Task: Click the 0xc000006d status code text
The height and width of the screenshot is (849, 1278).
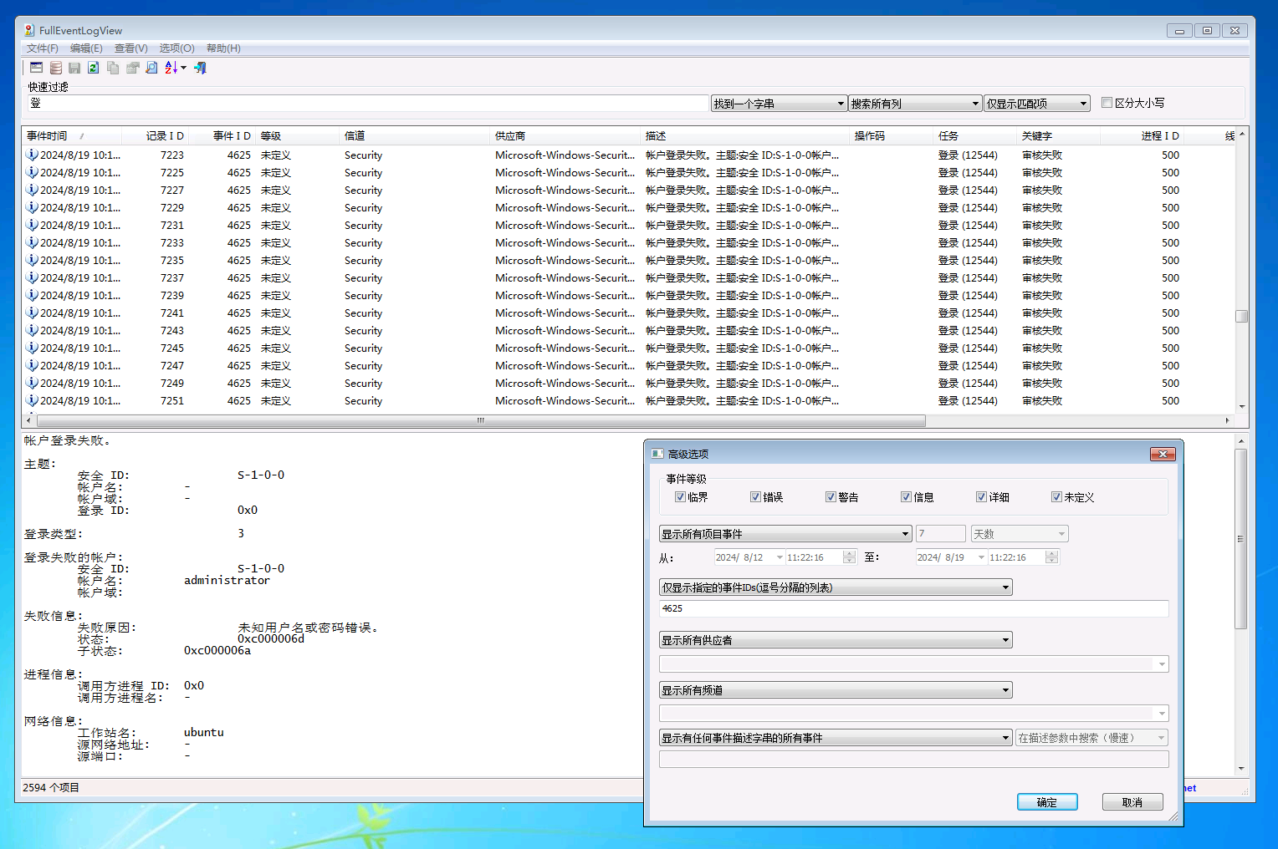Action: 271,638
